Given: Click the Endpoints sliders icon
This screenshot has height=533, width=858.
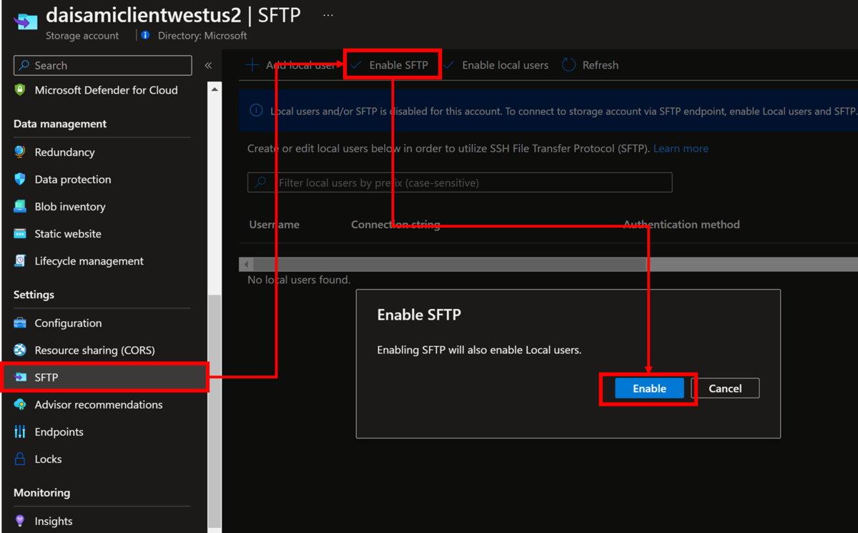Looking at the screenshot, I should 20,431.
